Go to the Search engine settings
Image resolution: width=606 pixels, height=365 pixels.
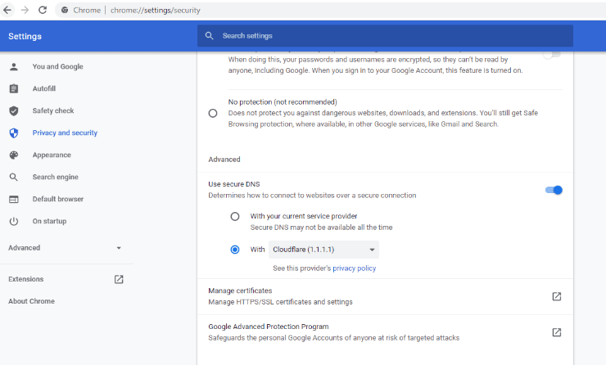pos(55,177)
